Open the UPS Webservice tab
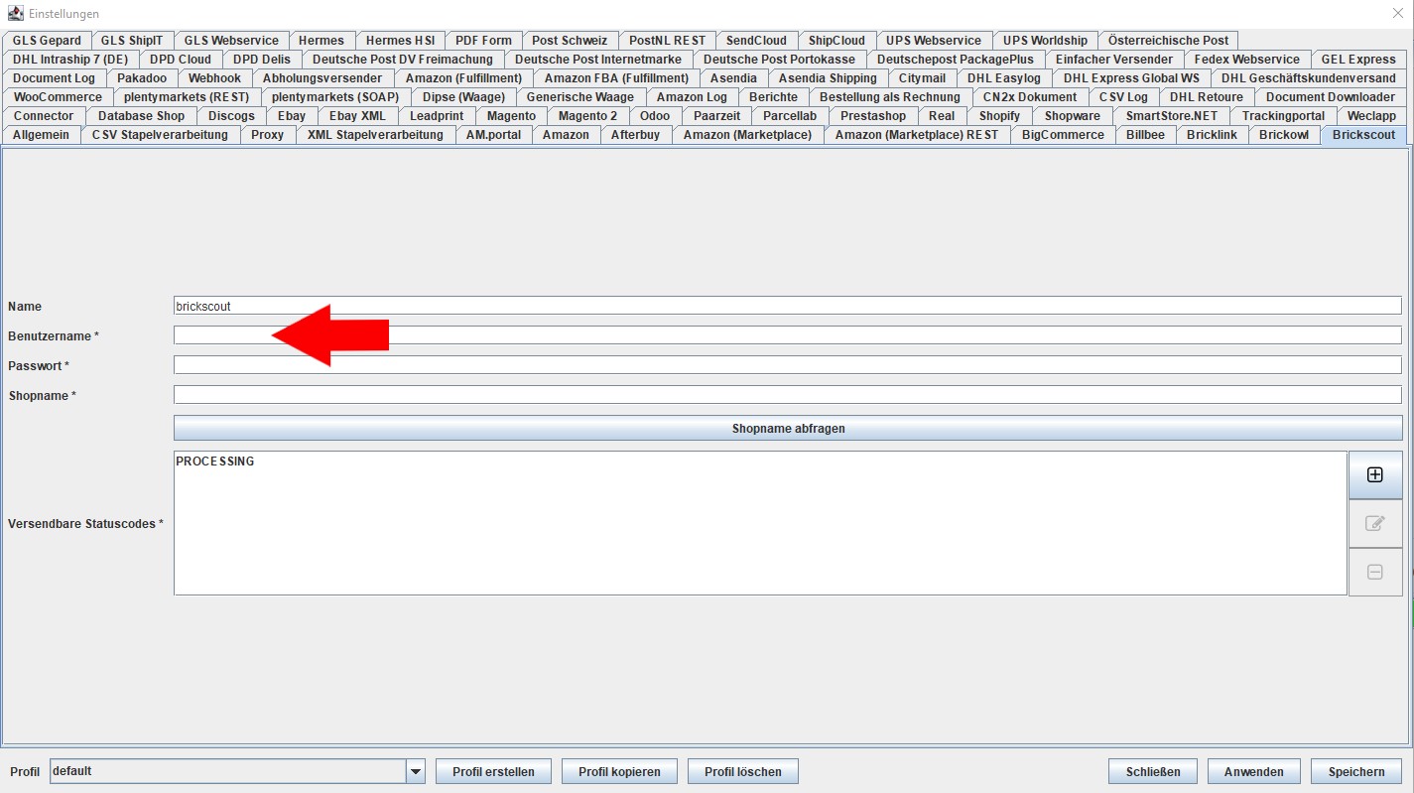Screen dimensions: 1414x793 933,41
